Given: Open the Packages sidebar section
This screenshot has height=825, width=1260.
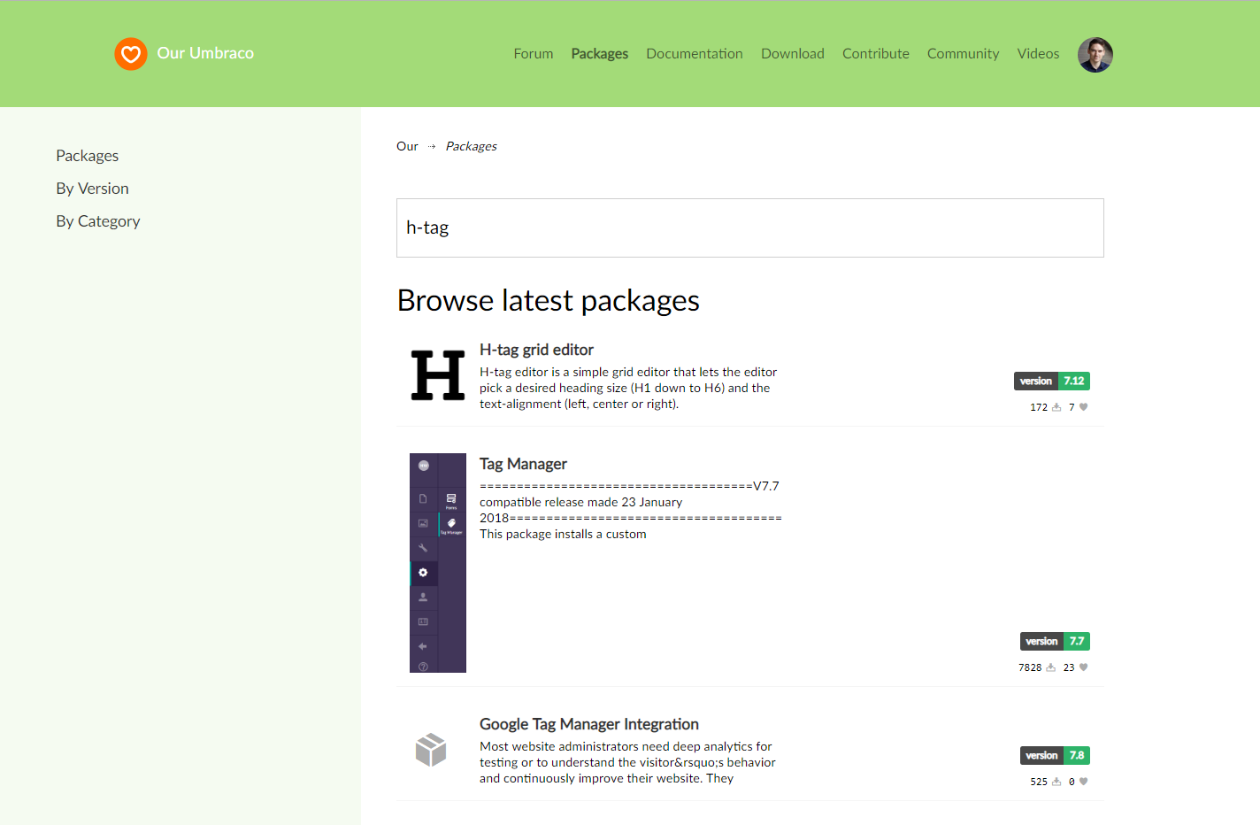Looking at the screenshot, I should (x=87, y=155).
